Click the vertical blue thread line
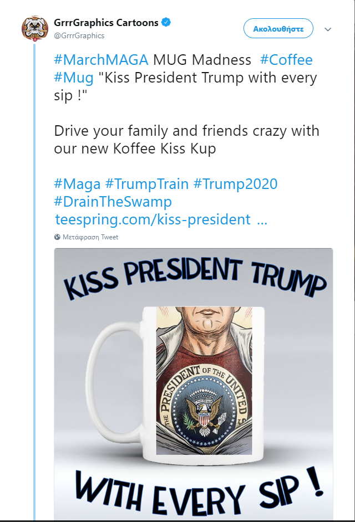355x522 pixels. [x=35, y=277]
